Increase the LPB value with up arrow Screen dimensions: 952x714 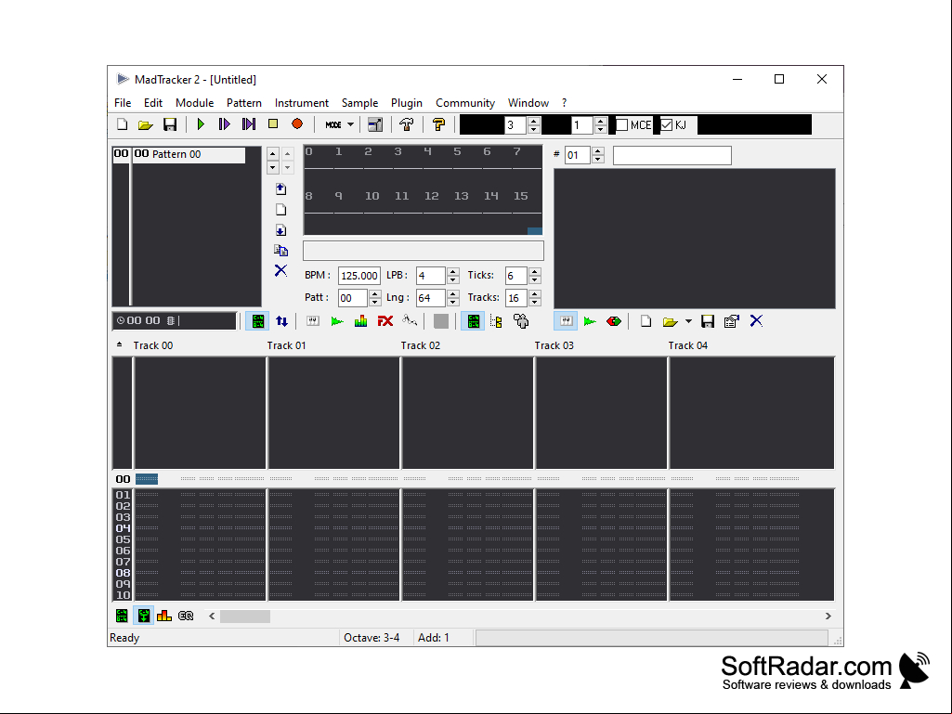coord(453,271)
